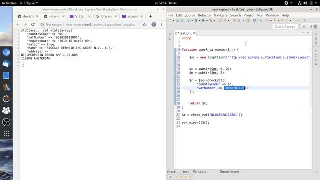The image size is (320, 180).
Task: Open the bookshelf app in the dock
Action: (6, 87)
